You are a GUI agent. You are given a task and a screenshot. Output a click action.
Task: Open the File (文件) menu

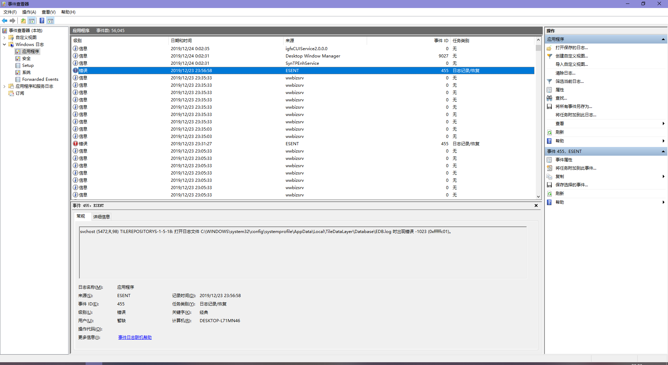point(10,12)
